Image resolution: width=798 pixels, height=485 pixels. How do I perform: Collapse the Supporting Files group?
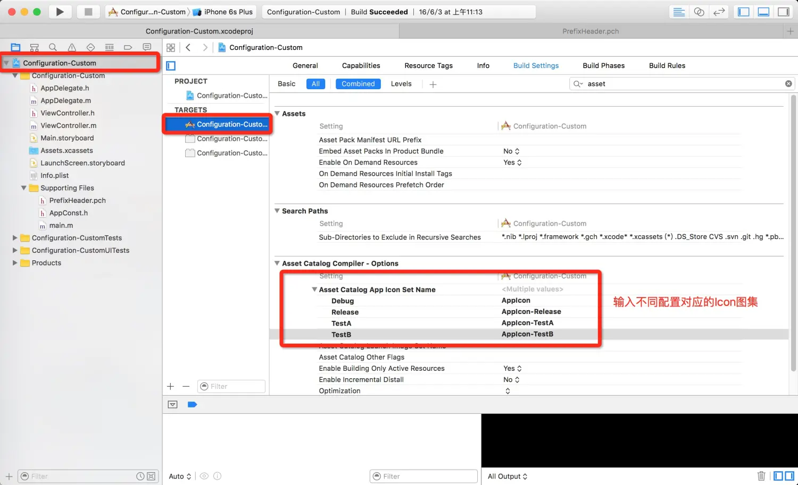pos(23,188)
